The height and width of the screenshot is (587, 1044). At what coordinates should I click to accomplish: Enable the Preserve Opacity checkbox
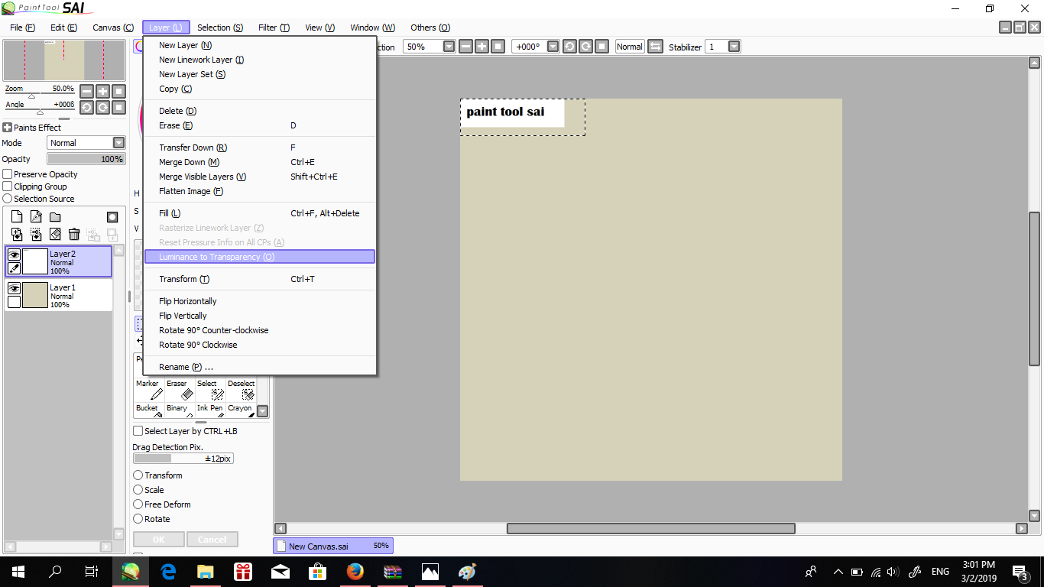pos(7,174)
